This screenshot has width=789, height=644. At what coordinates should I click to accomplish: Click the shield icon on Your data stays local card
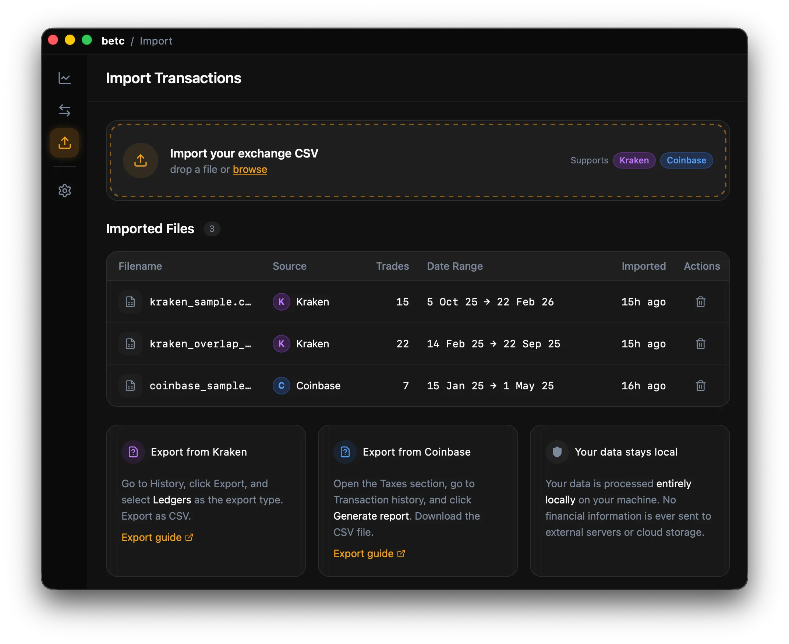pos(556,452)
